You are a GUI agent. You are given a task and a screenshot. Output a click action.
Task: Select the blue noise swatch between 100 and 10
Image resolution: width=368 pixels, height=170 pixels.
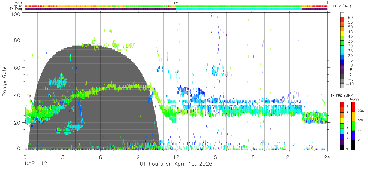[353, 136]
